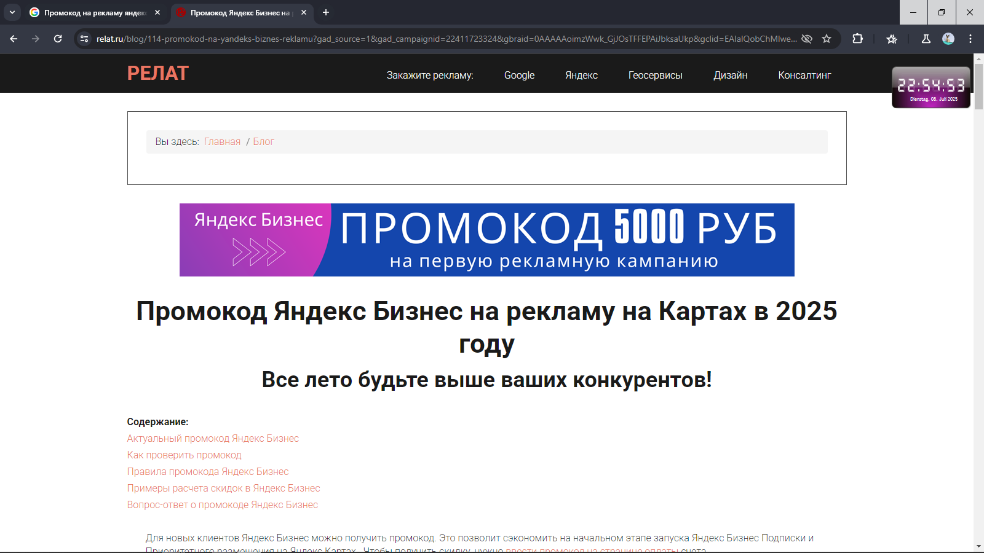
Task: Close the Промокод Яндекс Бизнес tab
Action: click(304, 12)
